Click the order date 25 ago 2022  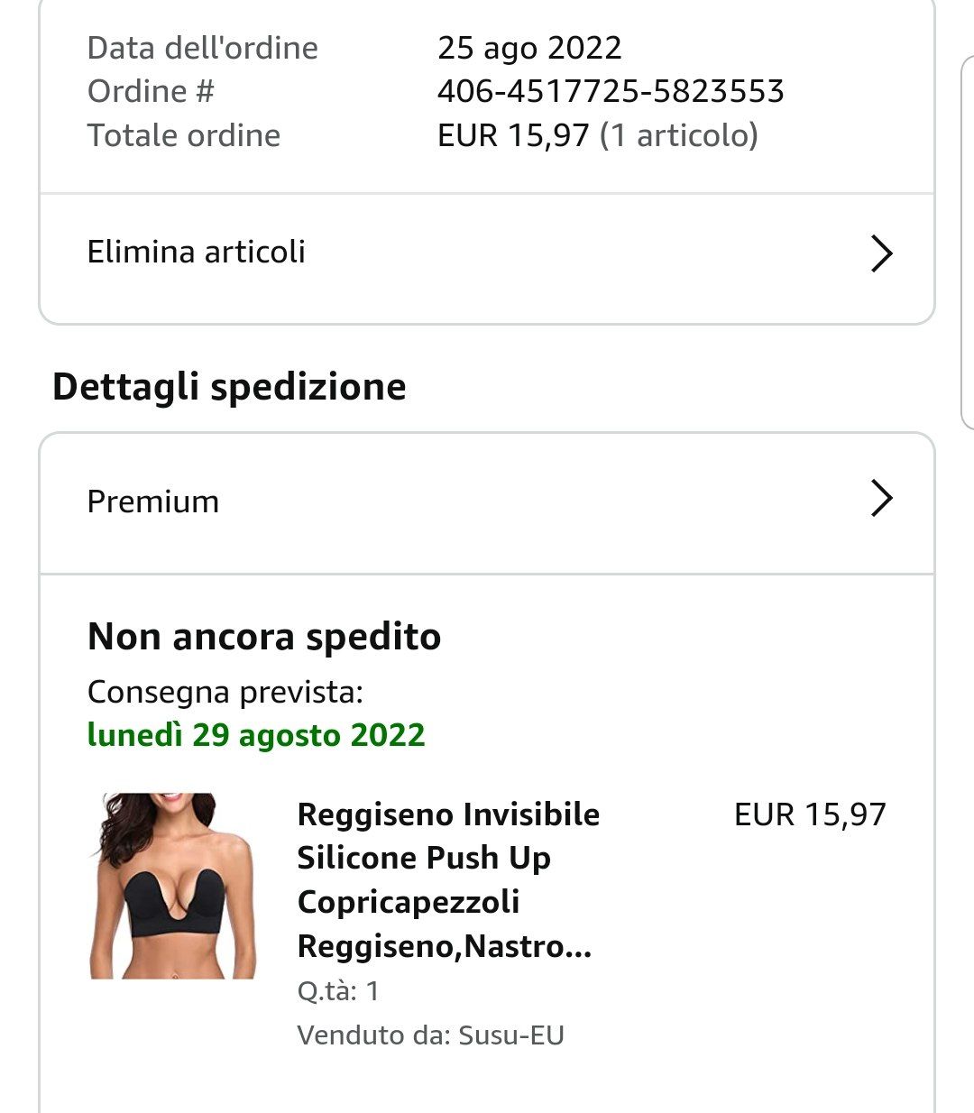[529, 48]
